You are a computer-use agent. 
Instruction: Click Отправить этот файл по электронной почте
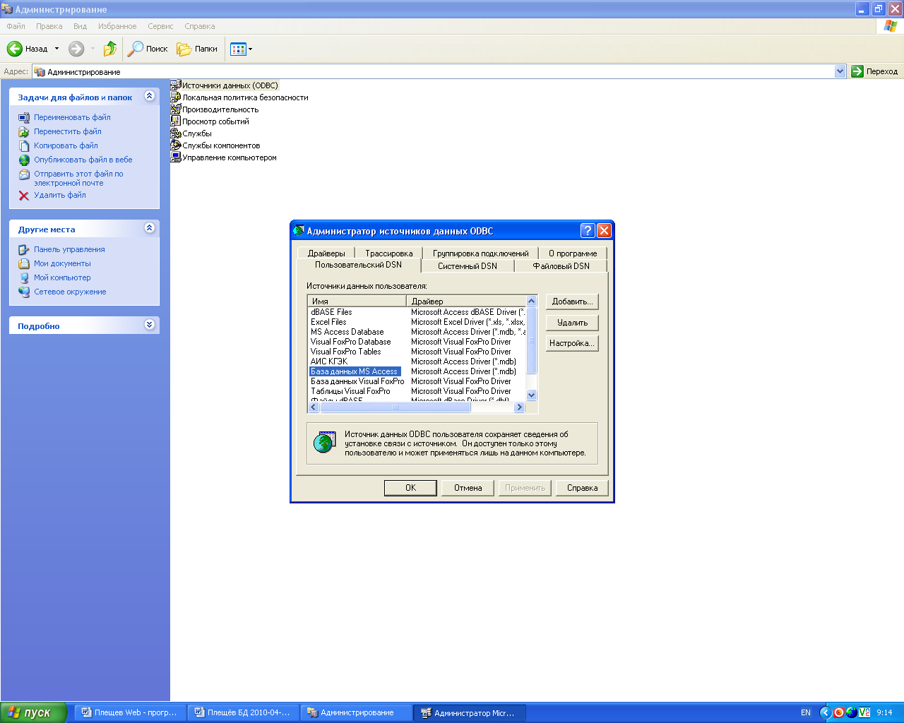(x=78, y=178)
